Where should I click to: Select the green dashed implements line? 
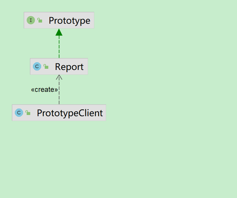[59, 47]
